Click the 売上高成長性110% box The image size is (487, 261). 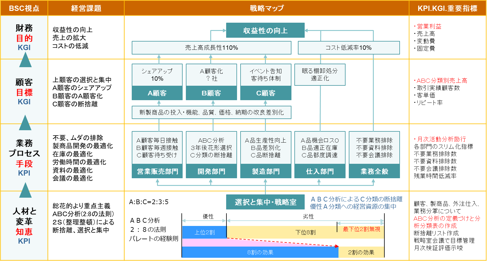pyautogui.click(x=211, y=48)
